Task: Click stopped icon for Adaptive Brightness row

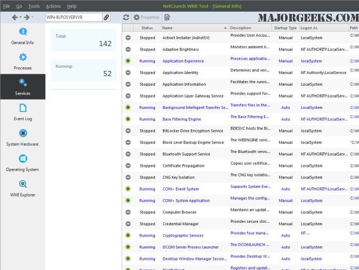Action: 128,49
